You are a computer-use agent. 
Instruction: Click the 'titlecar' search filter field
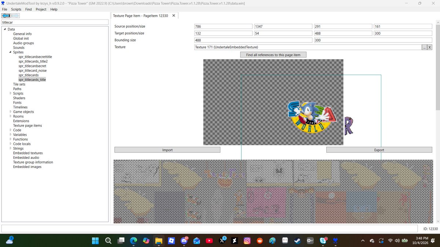pos(55,22)
